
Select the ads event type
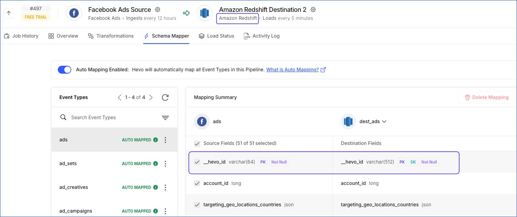pyautogui.click(x=114, y=140)
